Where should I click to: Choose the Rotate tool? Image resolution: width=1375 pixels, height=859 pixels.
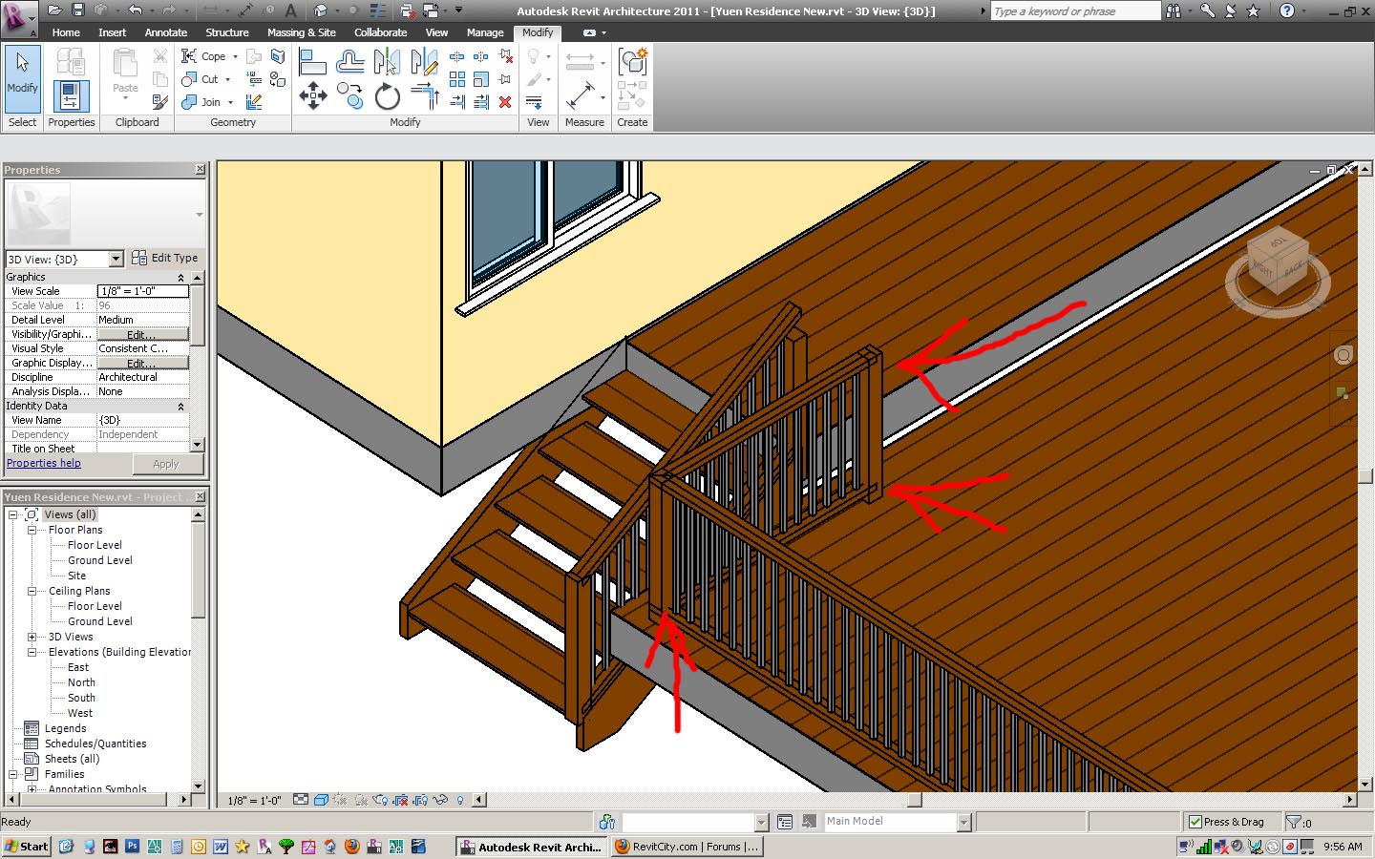tap(387, 95)
